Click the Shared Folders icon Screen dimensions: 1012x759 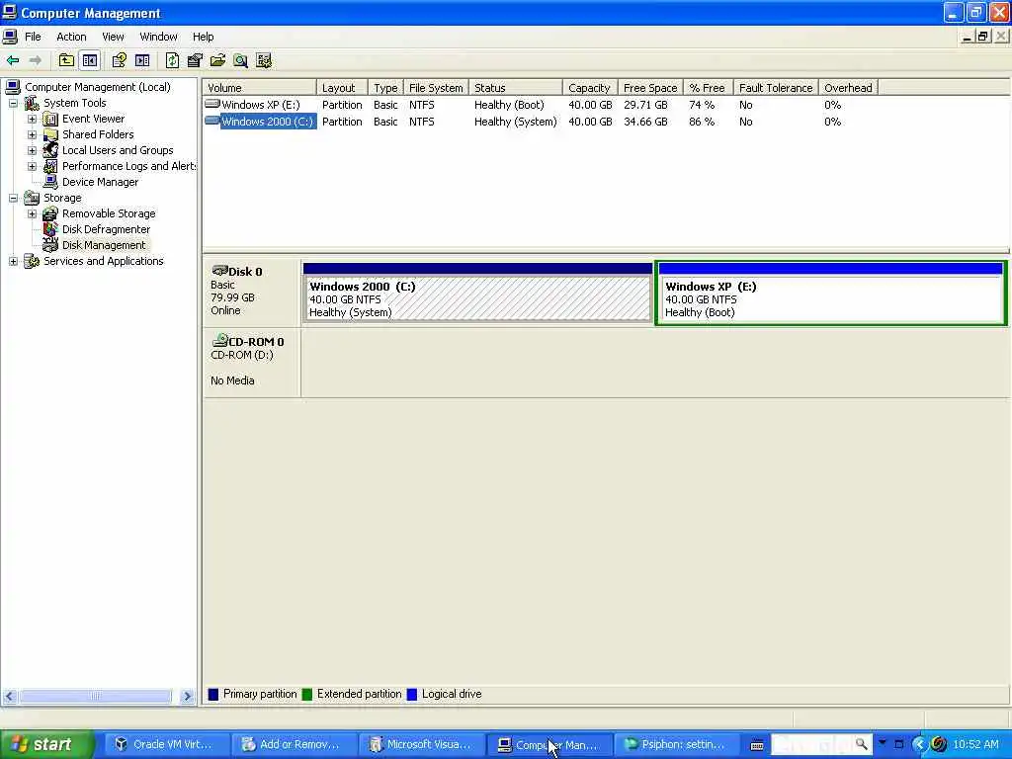tap(50, 134)
